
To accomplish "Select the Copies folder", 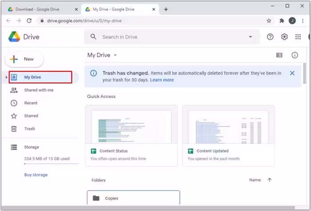I will pyautogui.click(x=133, y=198).
